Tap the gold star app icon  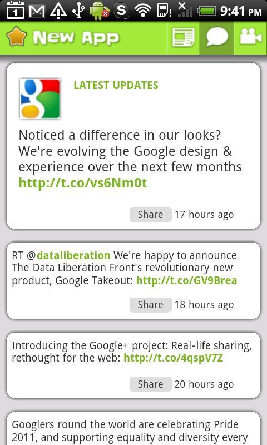[17, 37]
